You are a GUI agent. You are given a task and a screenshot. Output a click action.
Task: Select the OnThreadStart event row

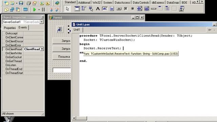[x=23, y=73]
